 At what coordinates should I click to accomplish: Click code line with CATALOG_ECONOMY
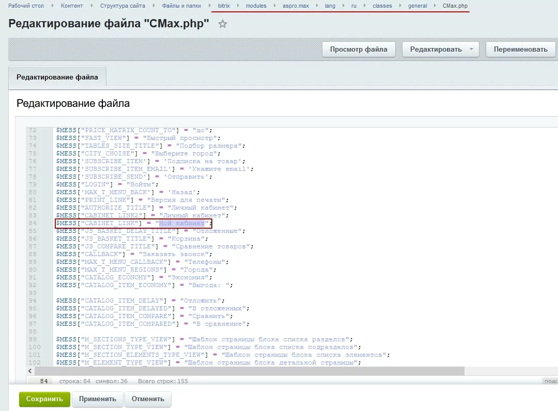tap(134, 277)
